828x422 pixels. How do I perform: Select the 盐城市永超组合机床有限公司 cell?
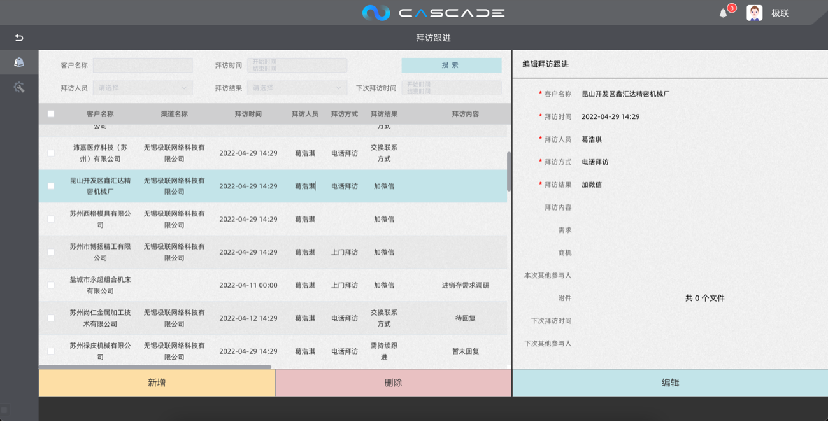point(100,285)
